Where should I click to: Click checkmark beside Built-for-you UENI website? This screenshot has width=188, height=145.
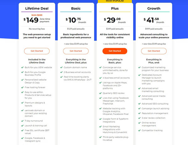pyautogui.click(x=22, y=67)
